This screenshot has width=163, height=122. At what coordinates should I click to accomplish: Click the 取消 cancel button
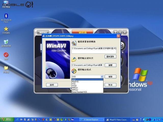coord(110,85)
